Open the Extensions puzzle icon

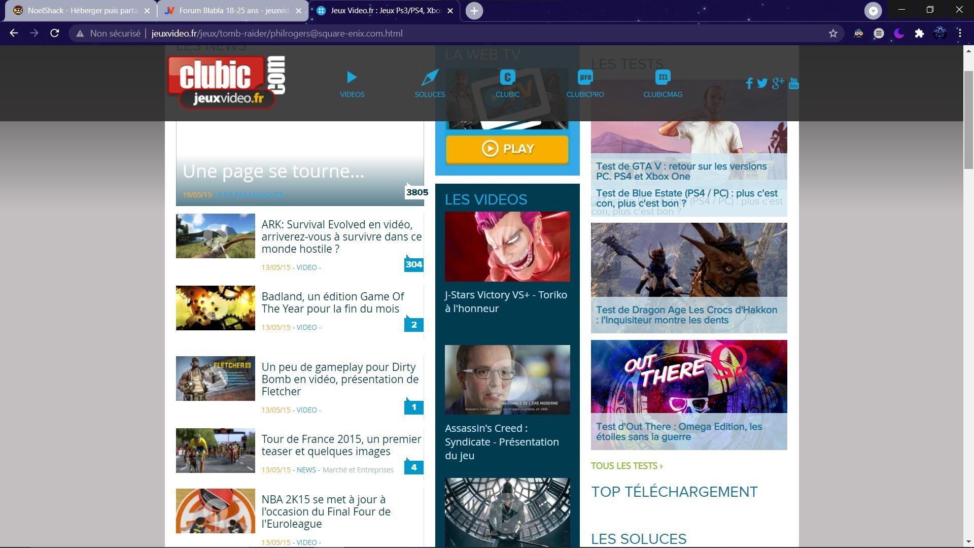(919, 33)
